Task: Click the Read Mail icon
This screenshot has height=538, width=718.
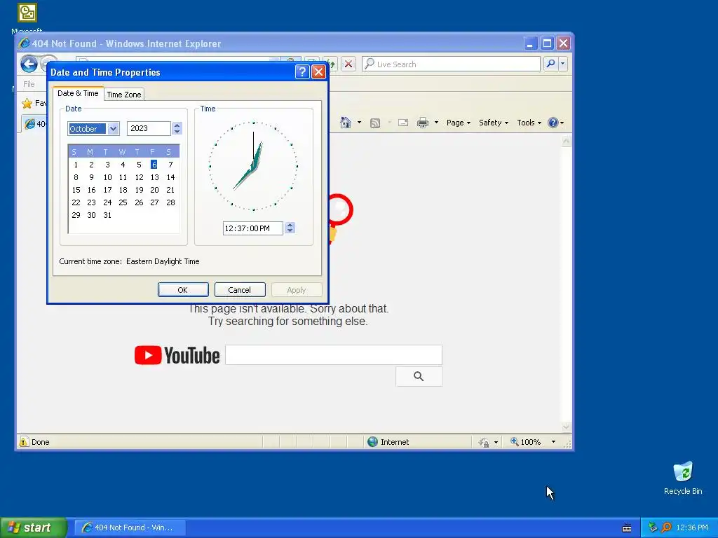Action: [x=403, y=123]
